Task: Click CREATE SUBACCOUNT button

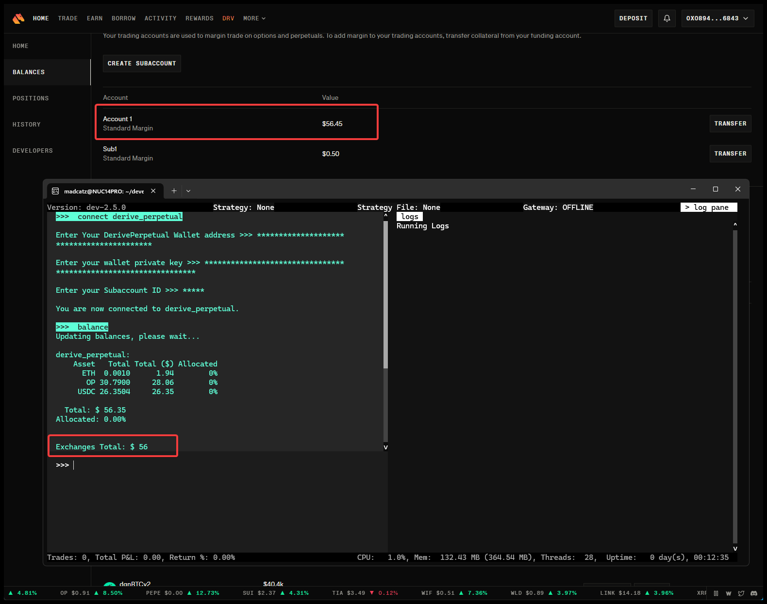Action: (142, 64)
